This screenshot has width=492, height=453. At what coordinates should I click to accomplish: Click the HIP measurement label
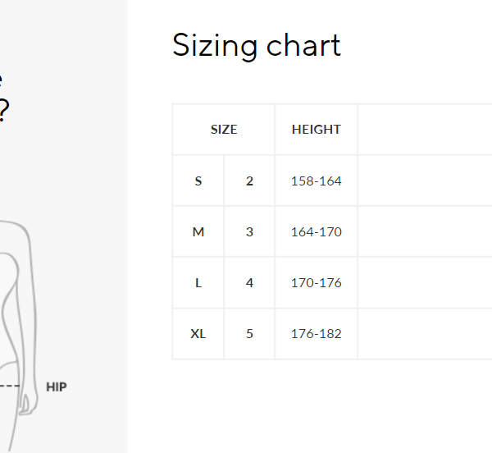click(x=57, y=387)
